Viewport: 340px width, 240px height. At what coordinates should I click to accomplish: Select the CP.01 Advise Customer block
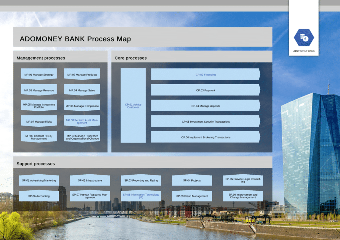click(x=133, y=106)
